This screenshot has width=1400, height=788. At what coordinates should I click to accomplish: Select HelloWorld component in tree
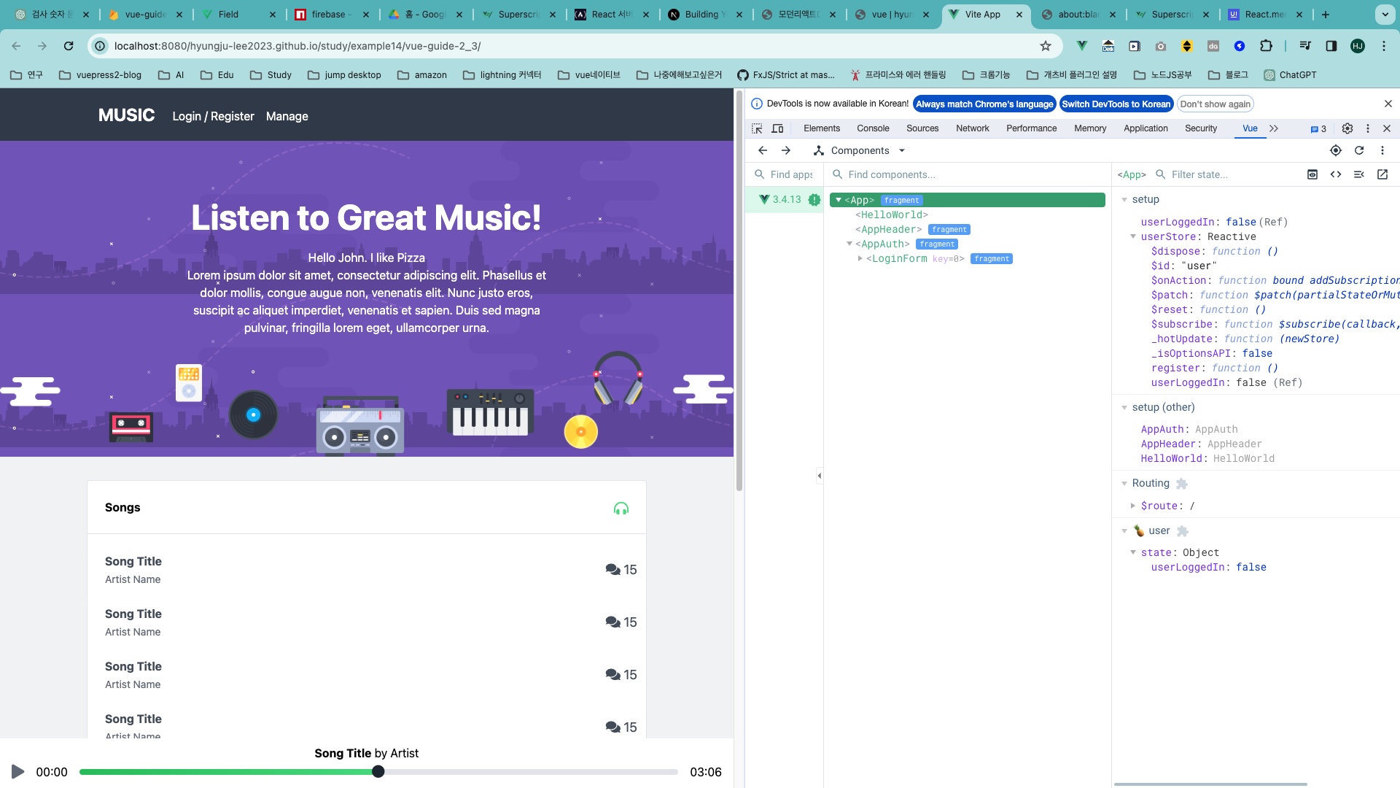892,215
